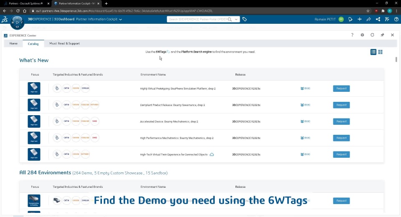Open the notifications icon in the top bar
Screen dimensions: 401x217
click(x=350, y=19)
